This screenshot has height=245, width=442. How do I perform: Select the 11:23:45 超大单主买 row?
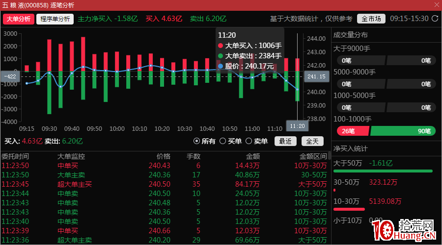point(164,184)
